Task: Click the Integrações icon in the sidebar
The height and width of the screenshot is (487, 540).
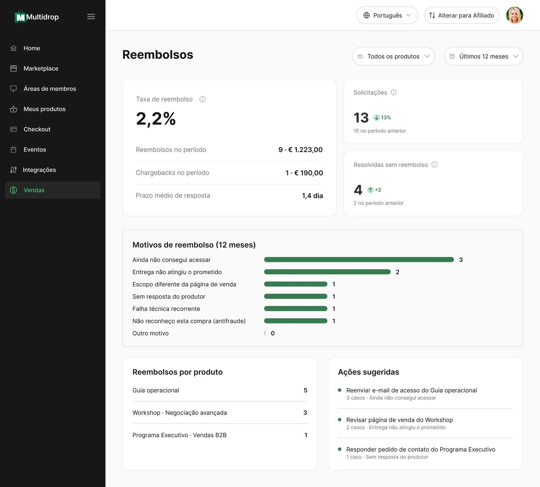Action: [x=13, y=170]
